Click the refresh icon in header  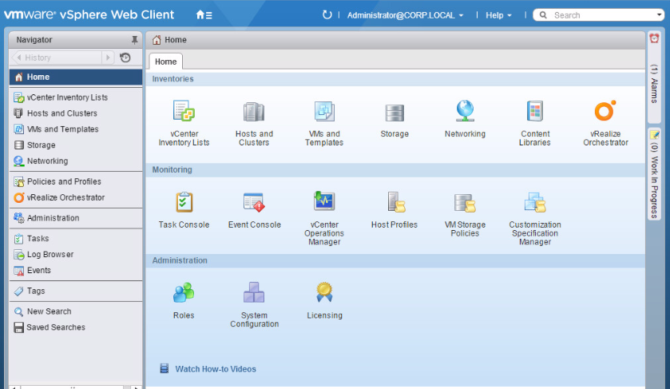(x=327, y=15)
